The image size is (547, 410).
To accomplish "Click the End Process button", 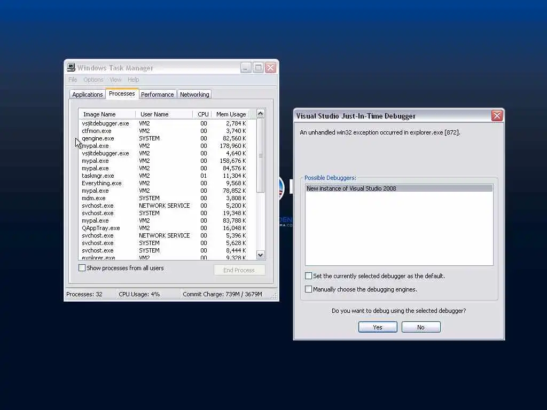I will pyautogui.click(x=239, y=270).
